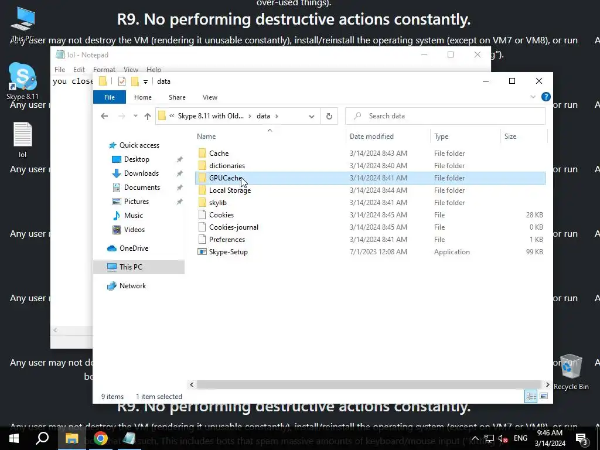Image resolution: width=600 pixels, height=450 pixels.
Task: Open Network in navigation pane
Action: 132,286
